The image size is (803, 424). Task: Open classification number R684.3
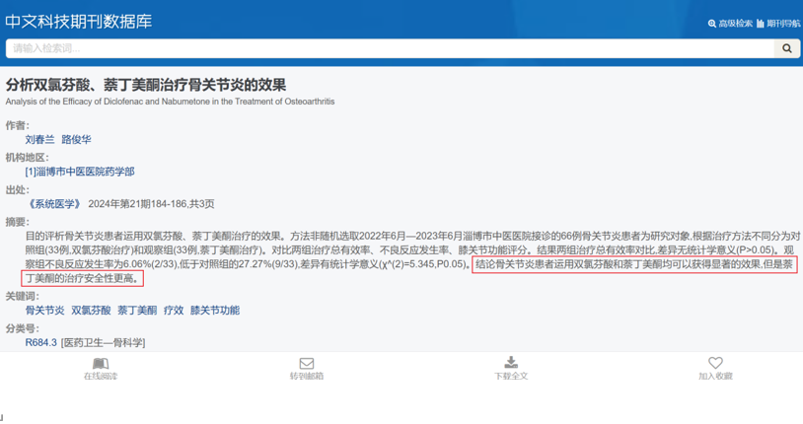point(41,342)
